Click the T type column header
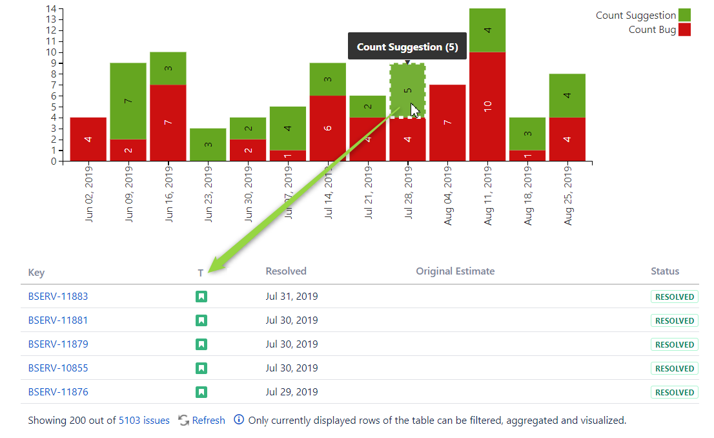714x438 pixels. pos(201,273)
